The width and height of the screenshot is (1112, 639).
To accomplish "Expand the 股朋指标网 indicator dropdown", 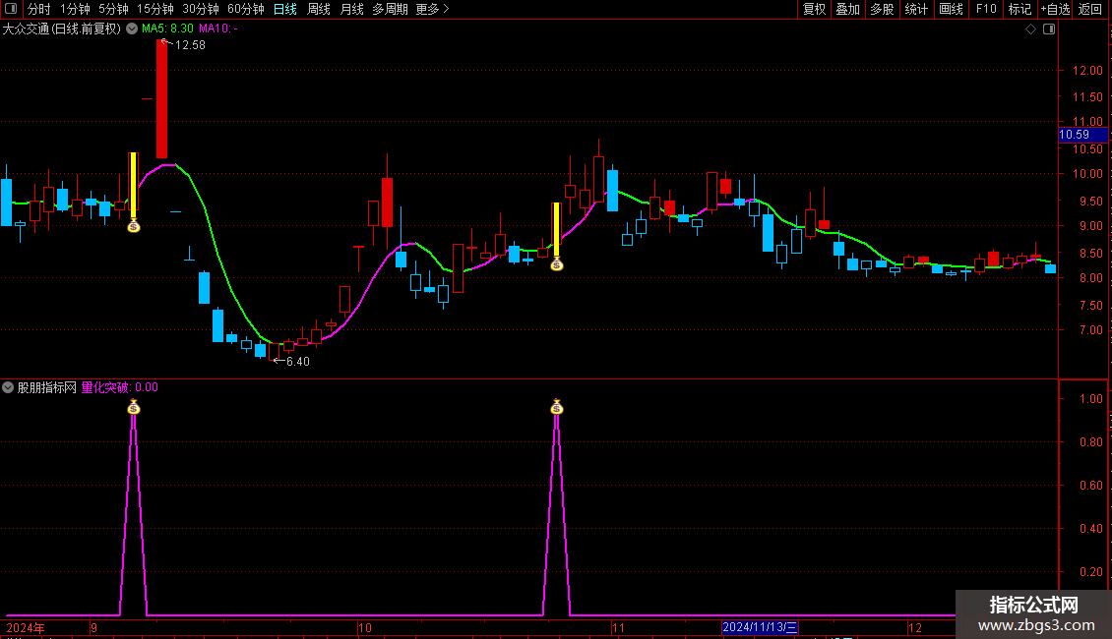I will click(8, 387).
